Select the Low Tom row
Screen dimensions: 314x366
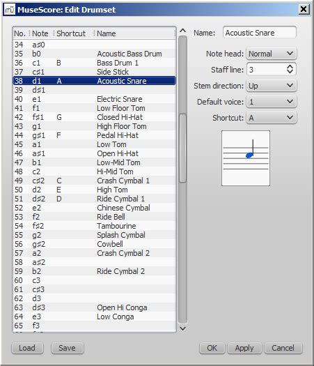95,144
